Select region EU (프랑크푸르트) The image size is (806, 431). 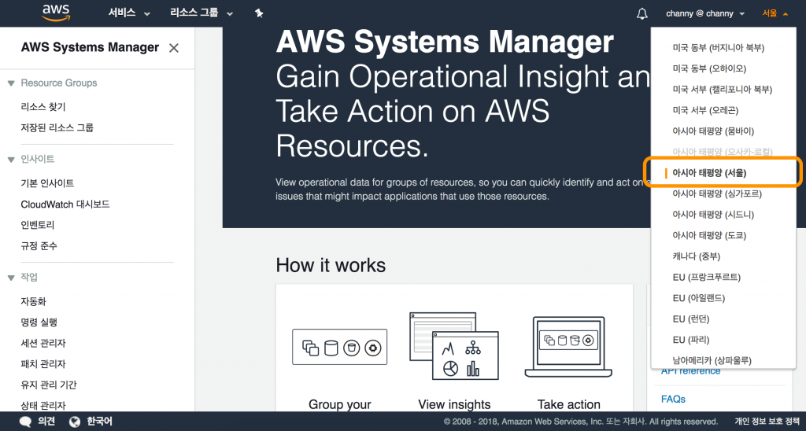pos(706,278)
